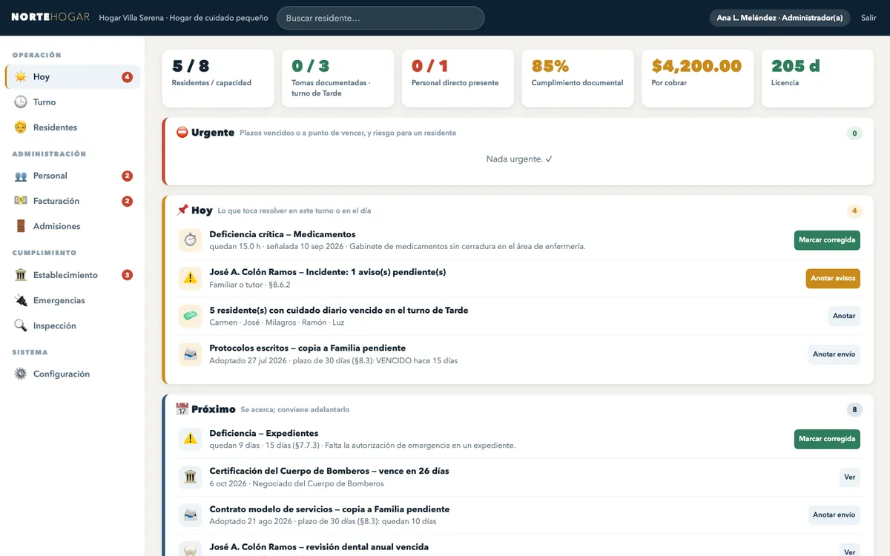Click the clock icon beside Turno
Screen dimensions: 890x556
(x=21, y=102)
